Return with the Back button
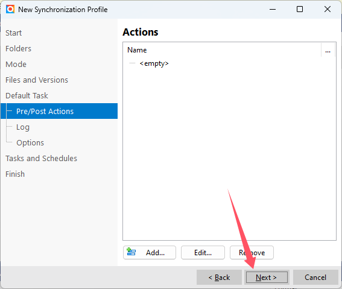Screen dimensions: 342x289 (x=219, y=277)
